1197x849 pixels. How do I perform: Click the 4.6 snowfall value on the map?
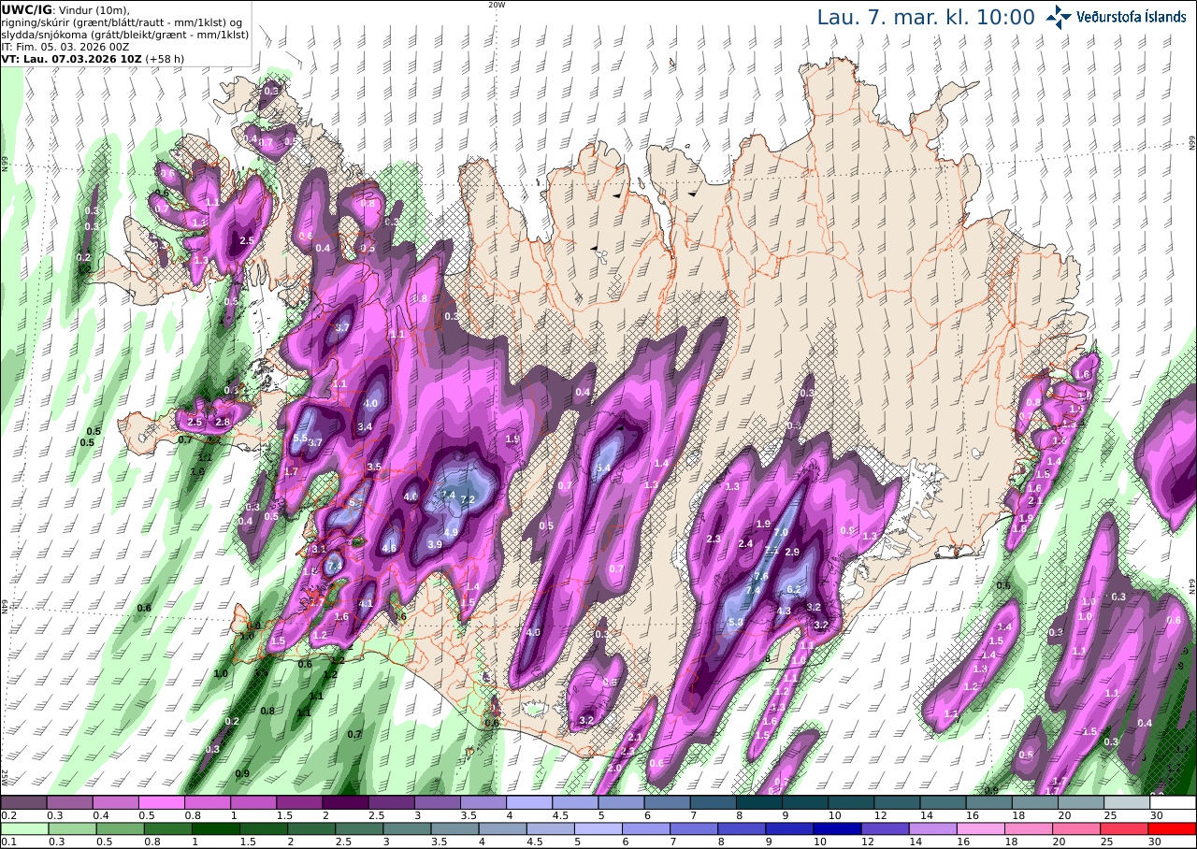(x=390, y=548)
